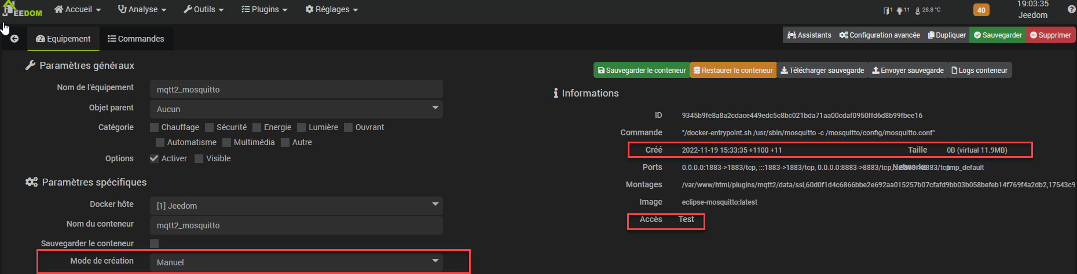Toggle the Lumière category checkbox
The height and width of the screenshot is (274, 1077).
click(x=302, y=127)
